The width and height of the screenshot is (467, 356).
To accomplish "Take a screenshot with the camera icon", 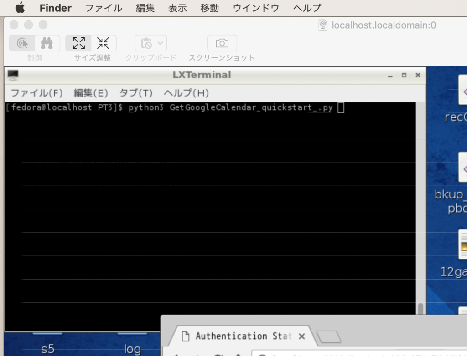I will coord(222,42).
